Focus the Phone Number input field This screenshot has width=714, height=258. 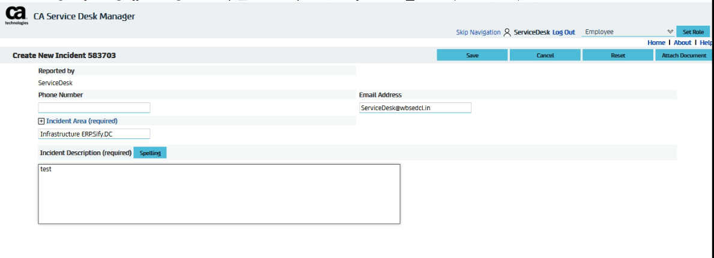tap(94, 108)
